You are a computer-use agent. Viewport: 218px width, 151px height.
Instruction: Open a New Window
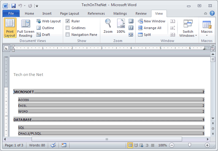152,21
